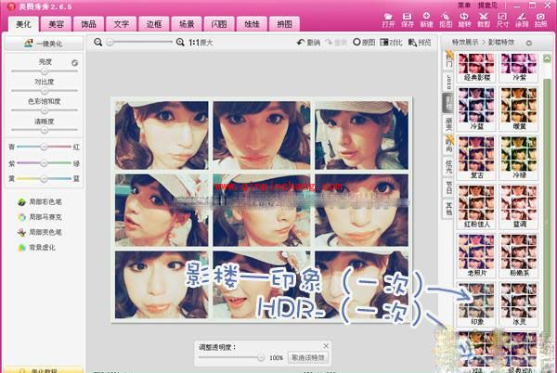This screenshot has height=373, width=557.
Task: Click the 一键美化 one-click beautify button
Action: (x=42, y=44)
